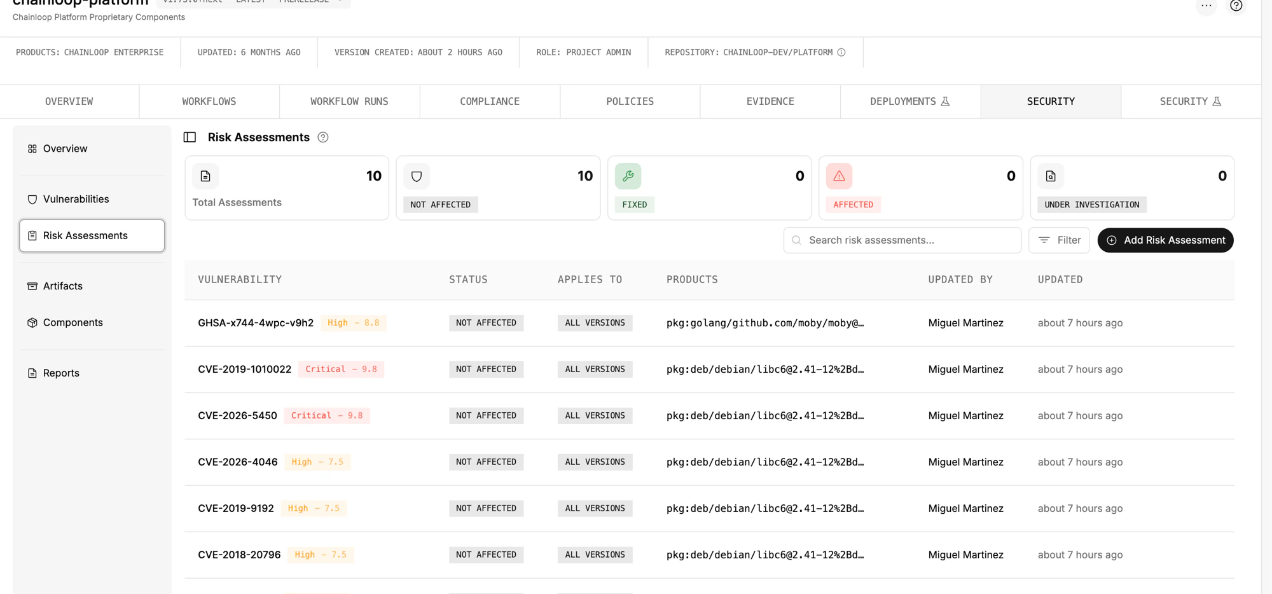The image size is (1272, 594).
Task: Click the Search risk assessments input field
Action: (902, 240)
